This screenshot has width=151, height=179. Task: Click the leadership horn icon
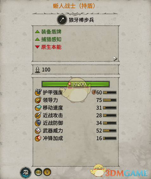(x=38, y=100)
